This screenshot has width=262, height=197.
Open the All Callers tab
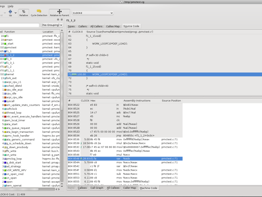click(x=96, y=26)
